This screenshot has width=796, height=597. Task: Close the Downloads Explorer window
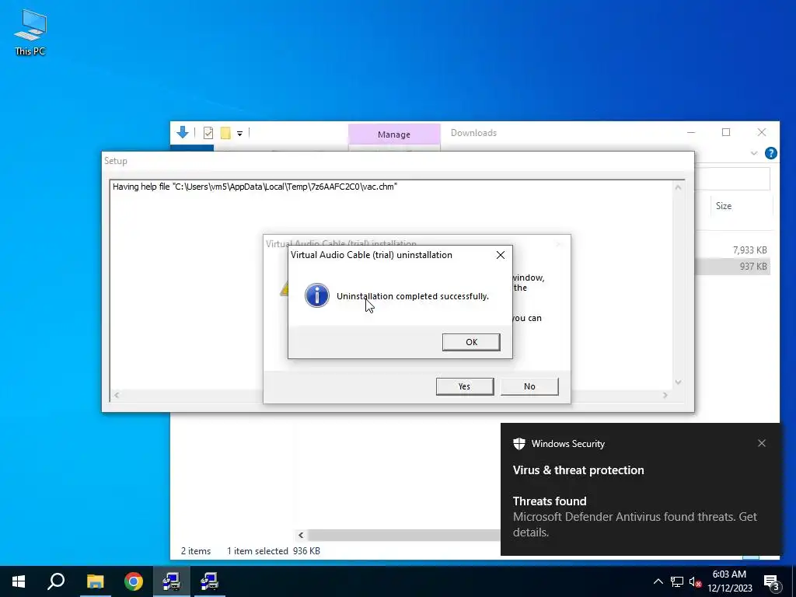point(762,132)
